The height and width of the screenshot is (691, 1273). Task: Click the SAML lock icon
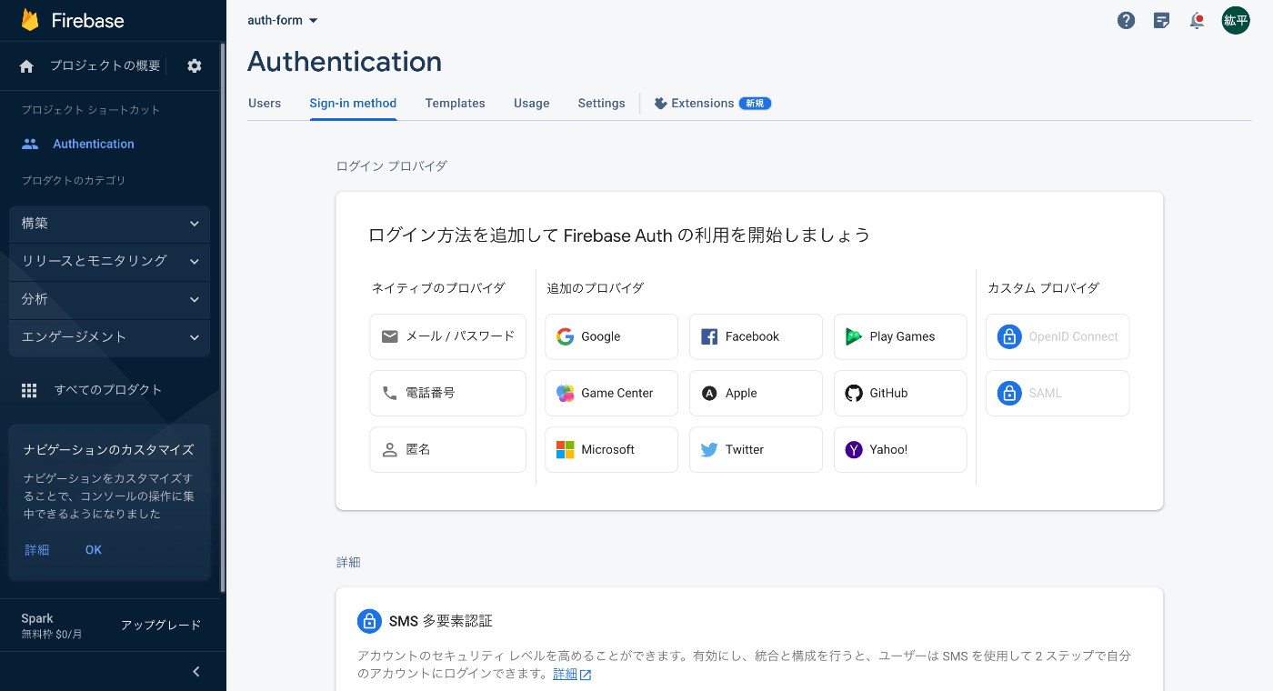[x=1009, y=393]
